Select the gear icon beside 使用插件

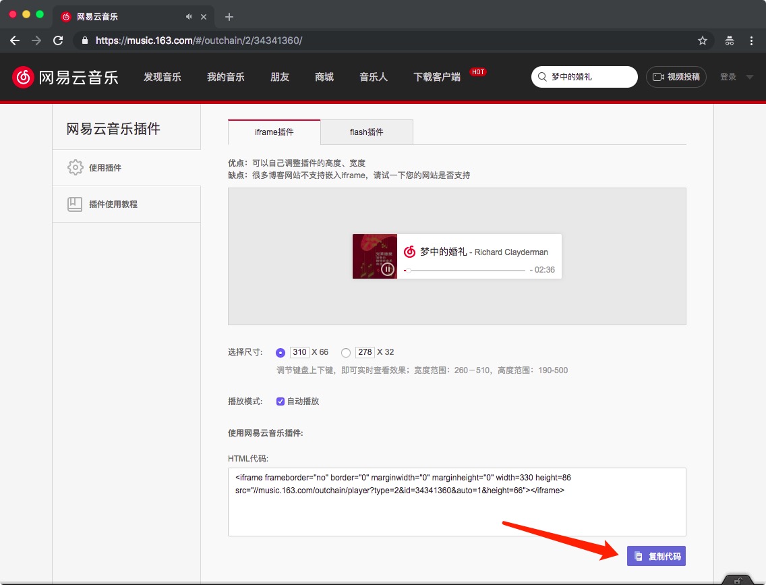(76, 167)
